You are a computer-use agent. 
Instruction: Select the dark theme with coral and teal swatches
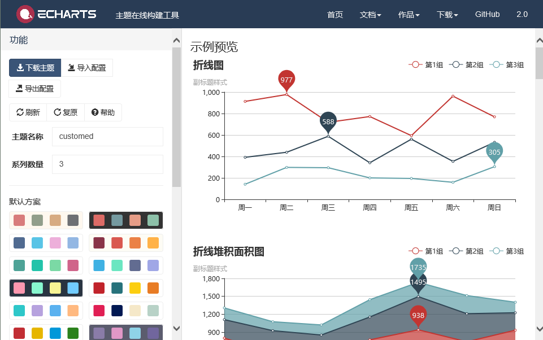(x=126, y=220)
